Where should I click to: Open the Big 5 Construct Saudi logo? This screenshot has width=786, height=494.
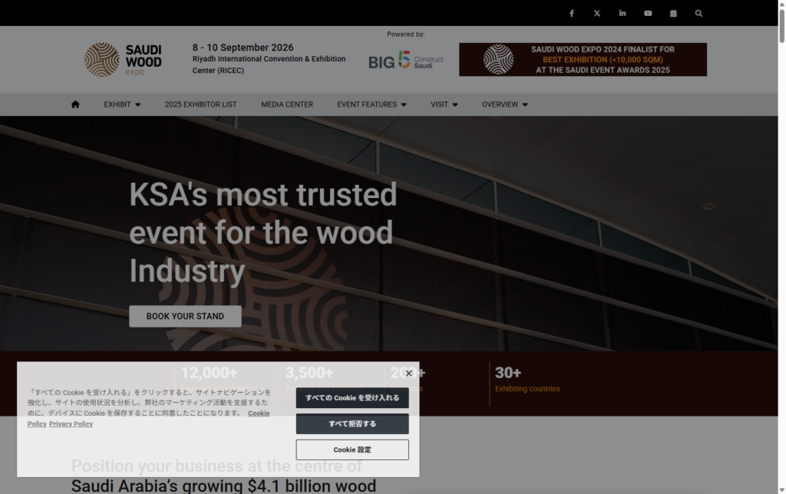[x=405, y=60]
